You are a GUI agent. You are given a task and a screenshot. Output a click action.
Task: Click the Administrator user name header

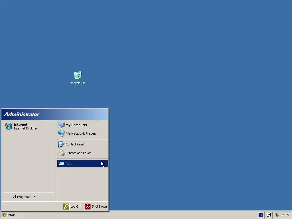click(21, 114)
